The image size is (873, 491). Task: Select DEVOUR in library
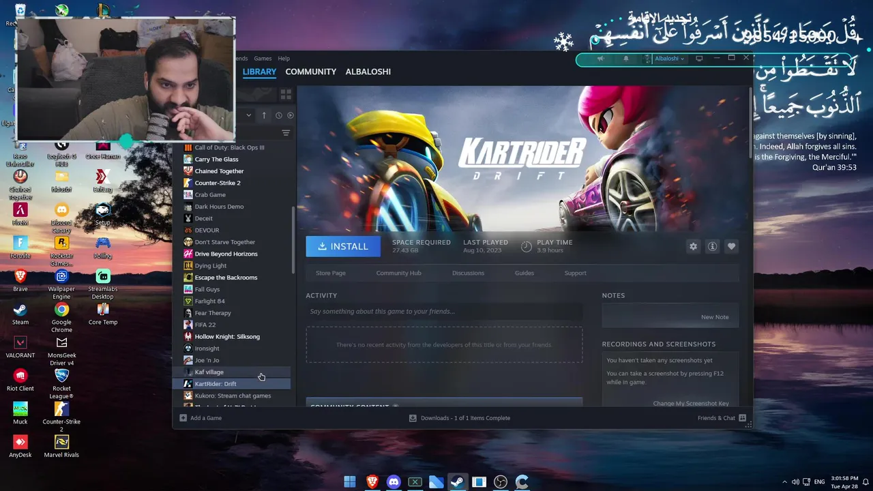(x=233, y=230)
